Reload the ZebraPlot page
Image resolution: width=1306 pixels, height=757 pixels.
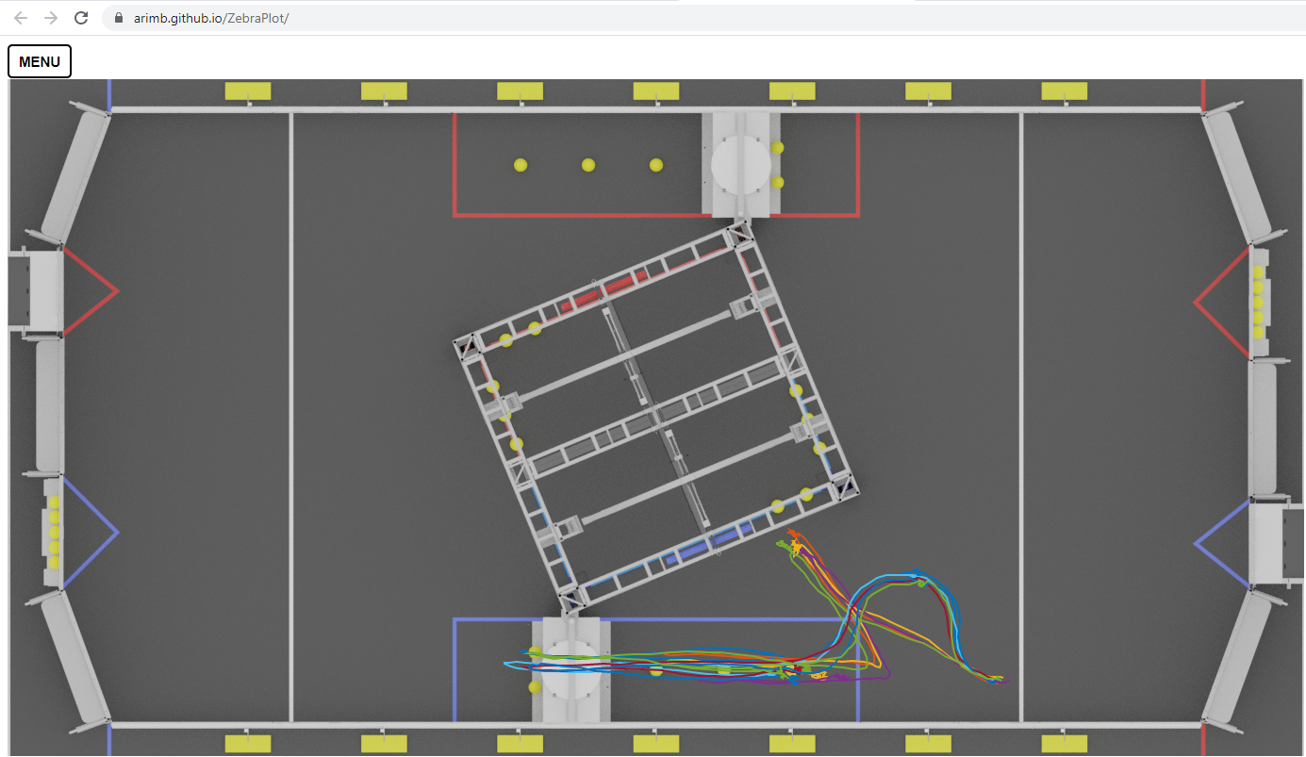pos(81,18)
